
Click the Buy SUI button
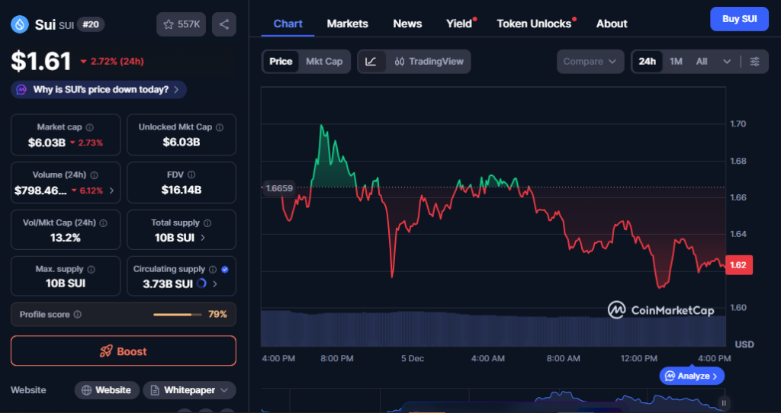coord(739,19)
